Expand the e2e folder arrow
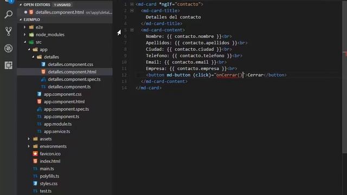 pos(24,27)
